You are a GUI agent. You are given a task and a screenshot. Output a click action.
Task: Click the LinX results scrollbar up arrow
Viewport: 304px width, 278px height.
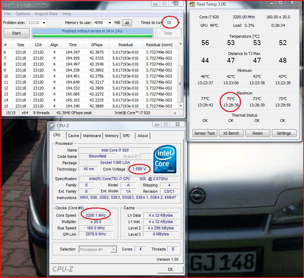[181, 44]
